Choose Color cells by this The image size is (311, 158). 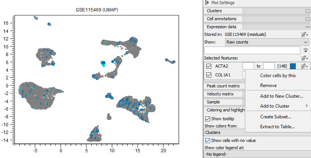tap(278, 76)
